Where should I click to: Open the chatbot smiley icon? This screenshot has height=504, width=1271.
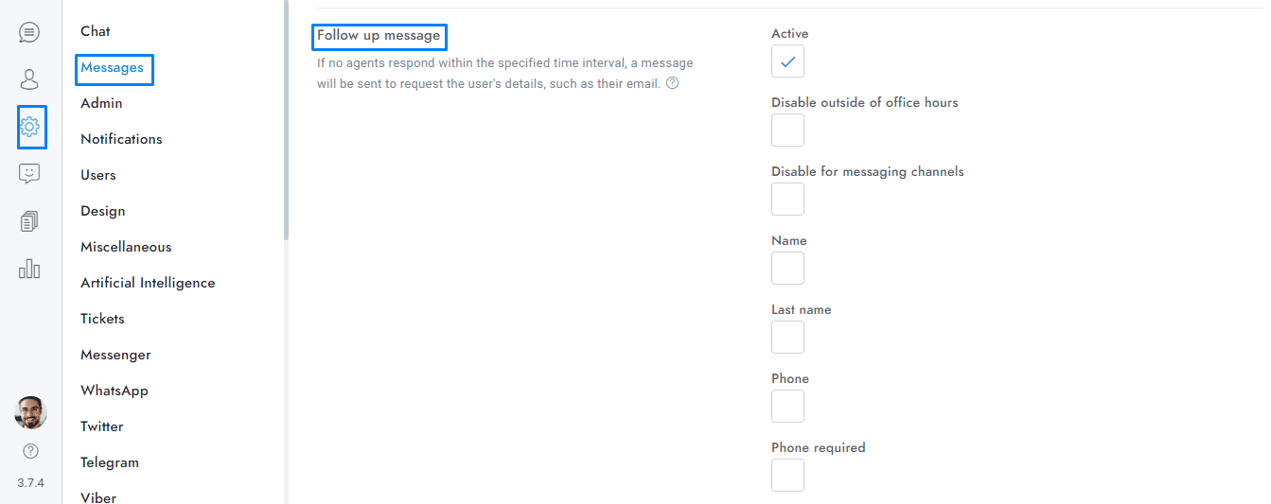[29, 174]
